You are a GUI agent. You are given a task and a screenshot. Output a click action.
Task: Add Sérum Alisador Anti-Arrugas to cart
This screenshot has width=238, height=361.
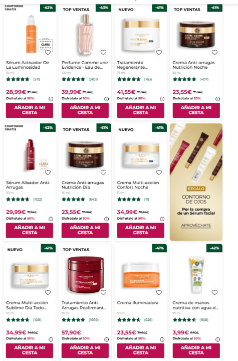point(30,230)
